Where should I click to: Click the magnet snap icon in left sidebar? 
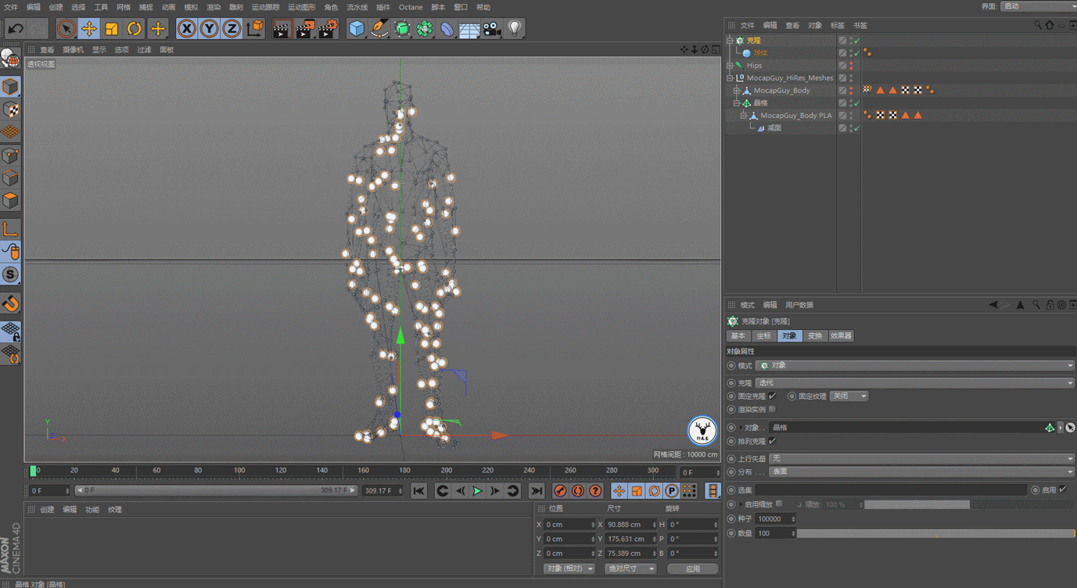click(10, 303)
